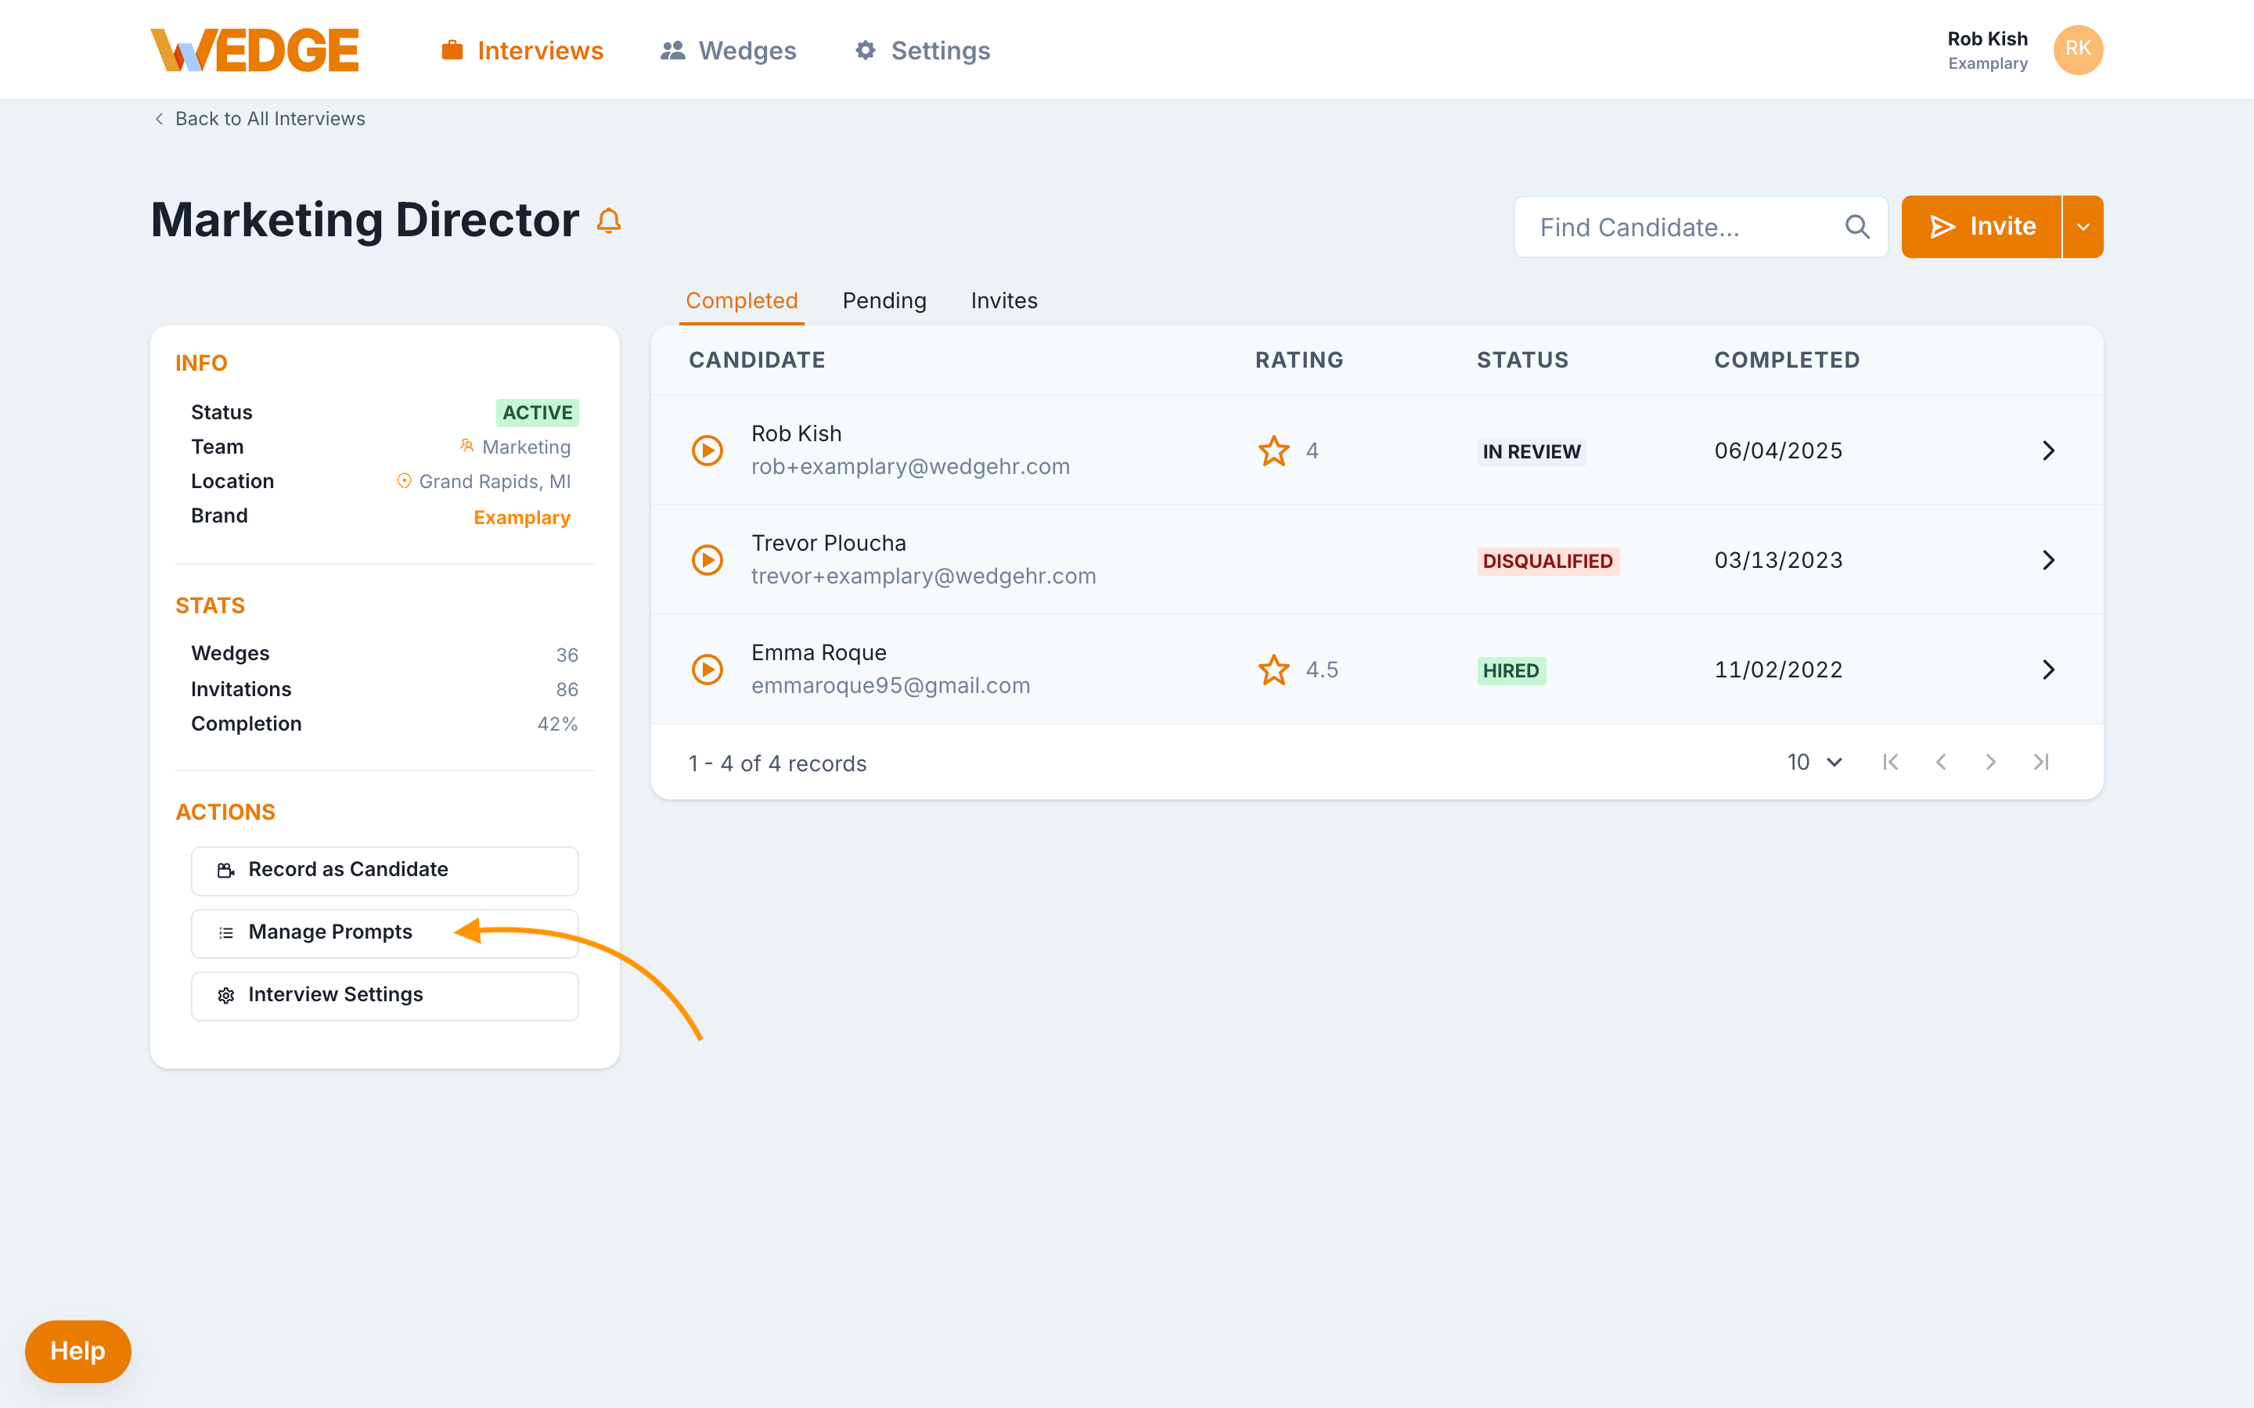Play Emma Roque's interview recording
The width and height of the screenshot is (2254, 1408).
click(x=708, y=669)
